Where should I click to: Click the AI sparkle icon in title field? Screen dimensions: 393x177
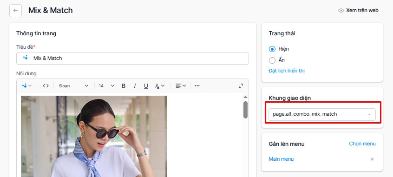point(25,58)
